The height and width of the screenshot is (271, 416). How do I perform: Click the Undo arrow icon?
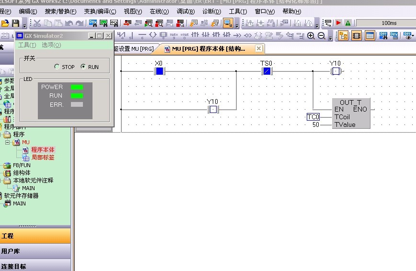point(69,23)
